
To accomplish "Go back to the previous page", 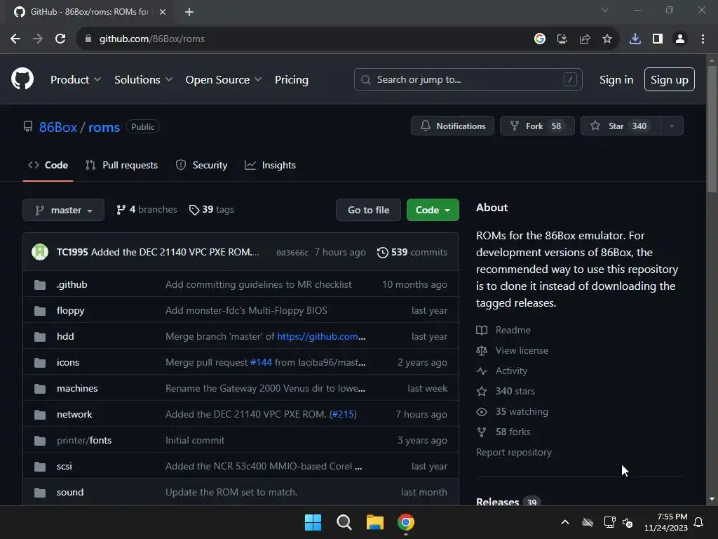I will pos(15,39).
